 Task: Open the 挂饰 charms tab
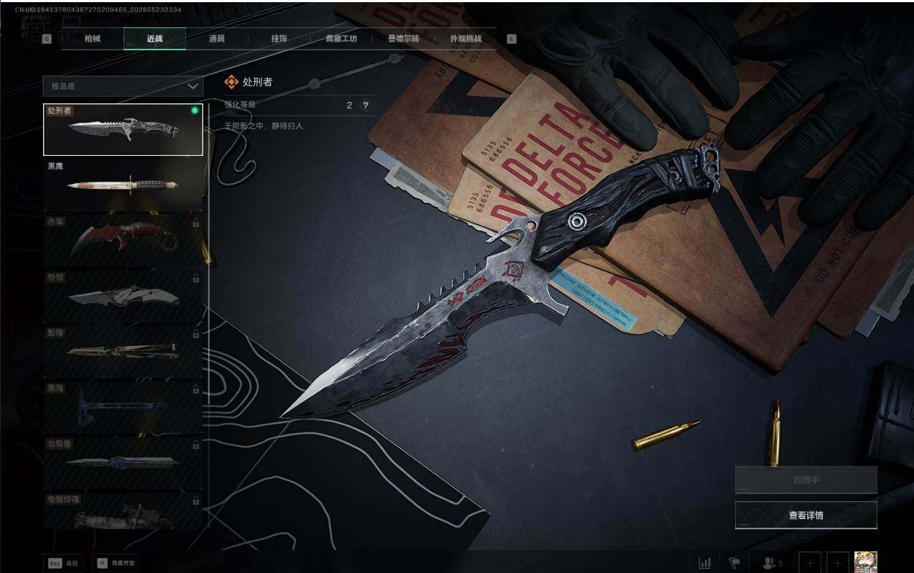pos(279,39)
